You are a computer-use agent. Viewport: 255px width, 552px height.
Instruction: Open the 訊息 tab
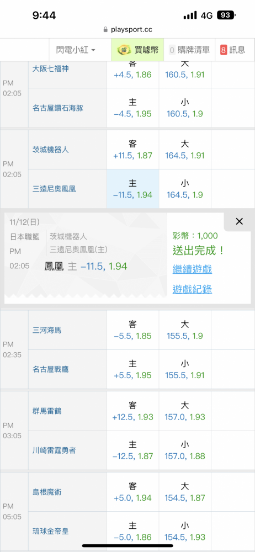click(233, 50)
